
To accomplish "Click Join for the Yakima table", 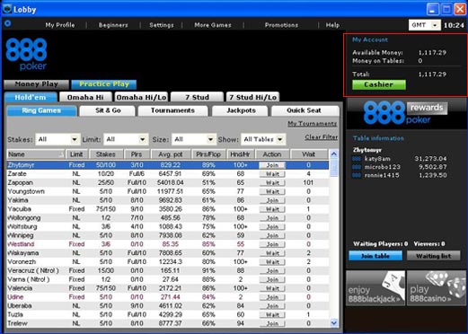I will [x=272, y=200].
